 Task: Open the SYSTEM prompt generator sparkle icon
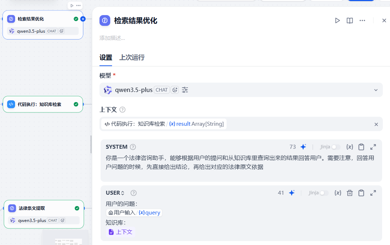(303, 147)
